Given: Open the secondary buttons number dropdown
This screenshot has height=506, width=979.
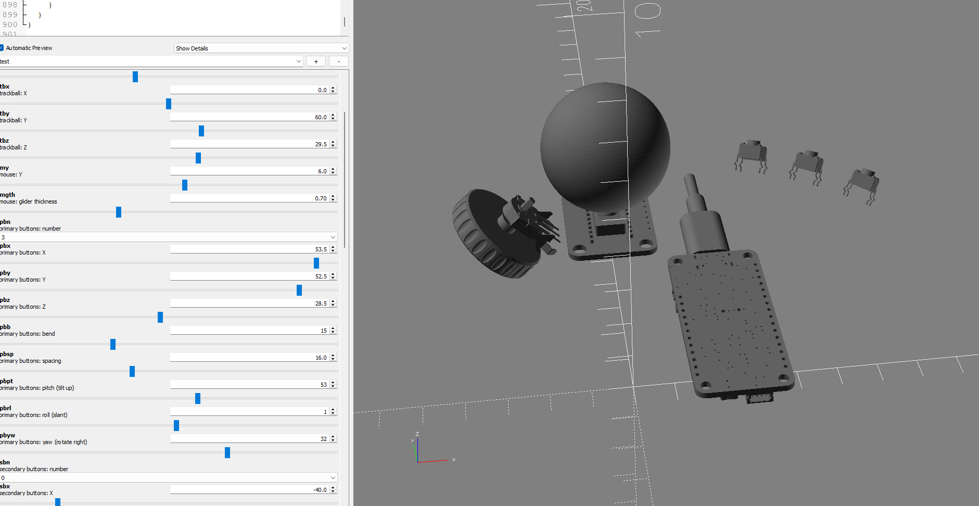Looking at the screenshot, I should 169,478.
